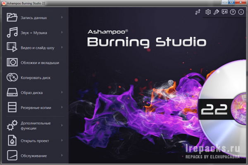
Task: Click the double disc icon for Копировать диск
Action: [x=12, y=77]
